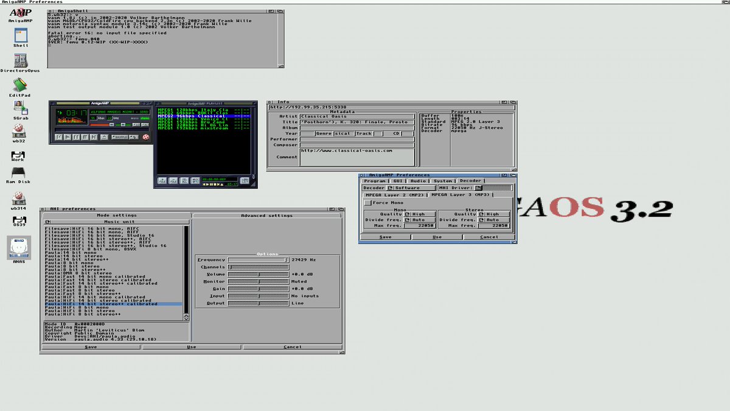Cycle the Mono Divide freq. Auto gadget

[x=420, y=220]
